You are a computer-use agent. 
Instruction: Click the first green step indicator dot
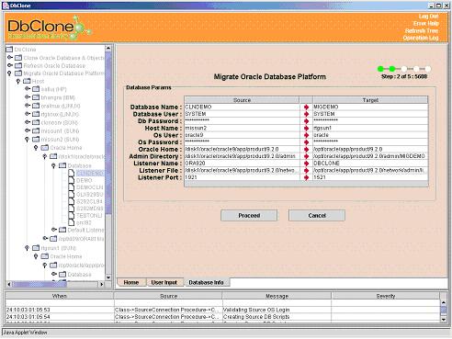coord(380,69)
